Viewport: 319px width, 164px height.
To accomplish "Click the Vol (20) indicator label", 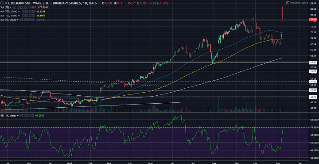I will [x=5, y=8].
